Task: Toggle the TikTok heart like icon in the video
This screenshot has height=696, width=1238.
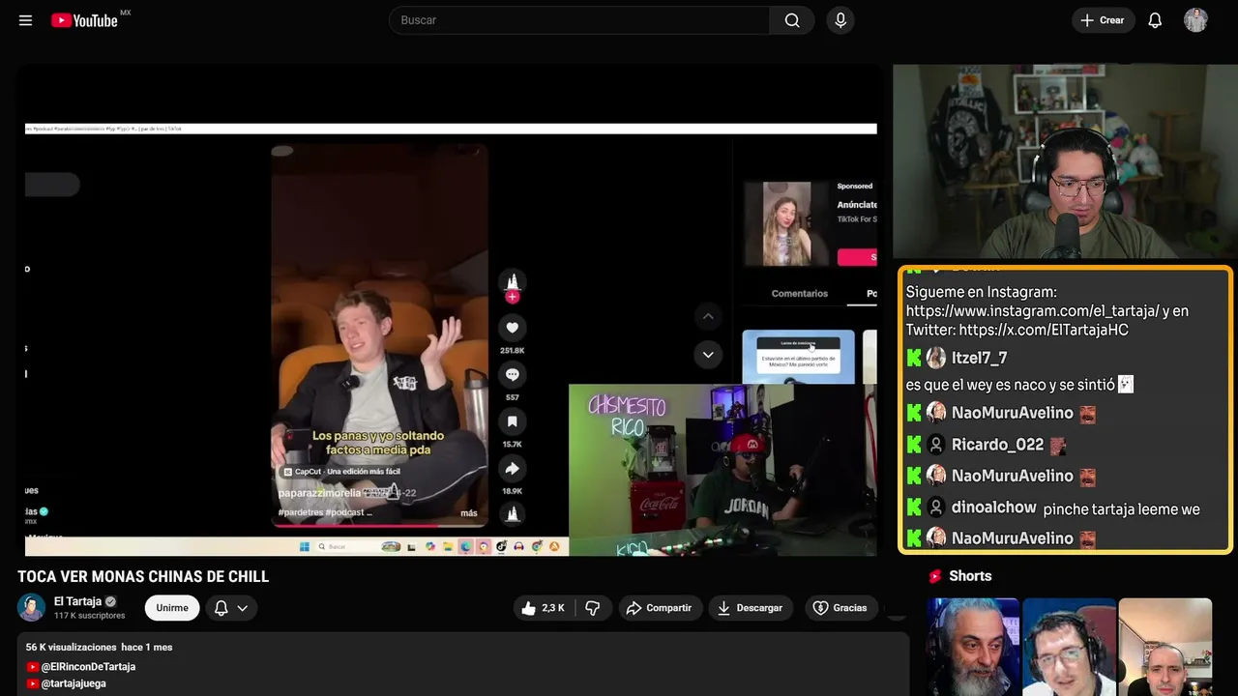Action: coord(513,328)
